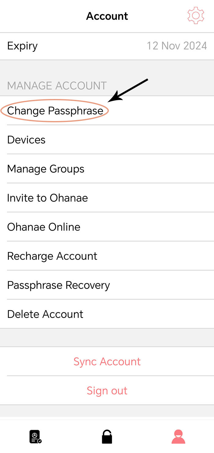Tap the unlocked padlock icon

coord(107,436)
